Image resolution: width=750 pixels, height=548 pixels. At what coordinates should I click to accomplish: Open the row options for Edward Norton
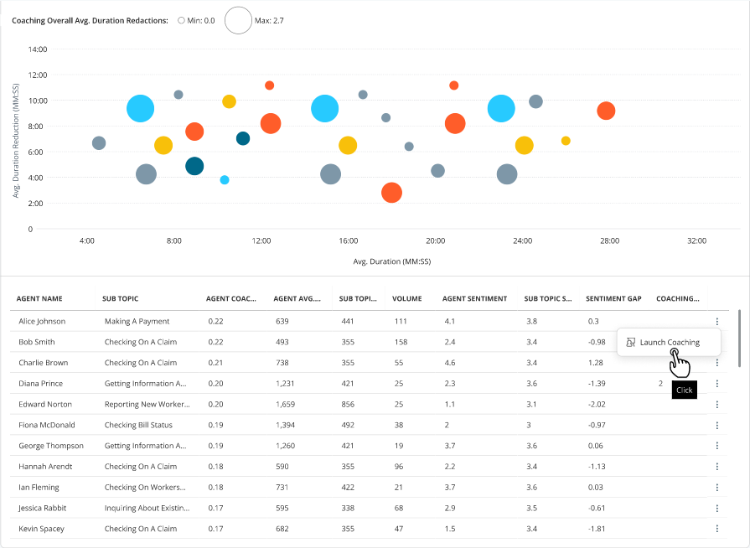coord(716,405)
